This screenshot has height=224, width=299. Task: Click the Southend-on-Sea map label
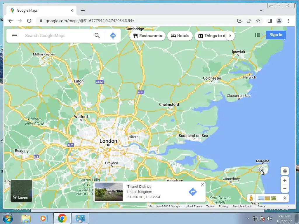pyautogui.click(x=193, y=136)
